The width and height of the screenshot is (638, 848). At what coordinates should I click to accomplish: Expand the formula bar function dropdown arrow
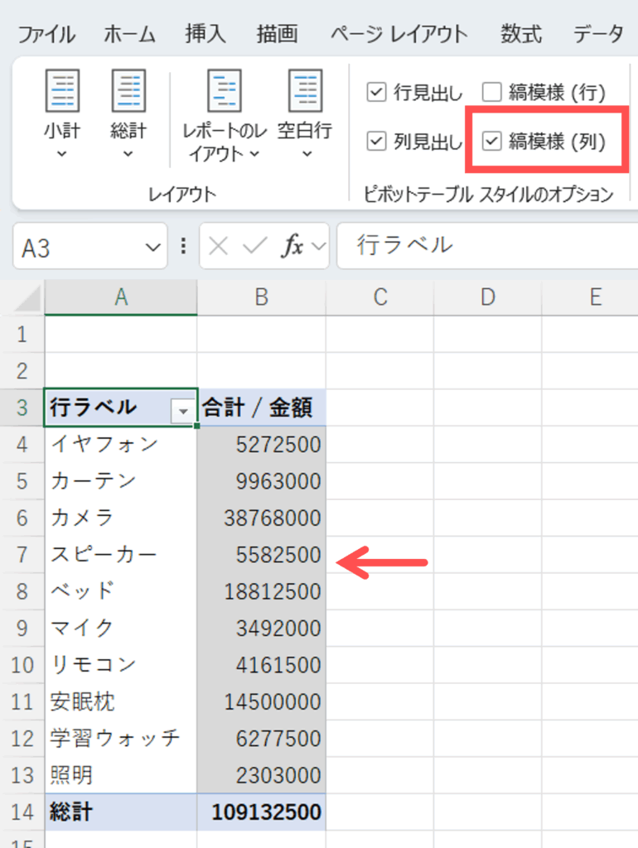coord(319,247)
